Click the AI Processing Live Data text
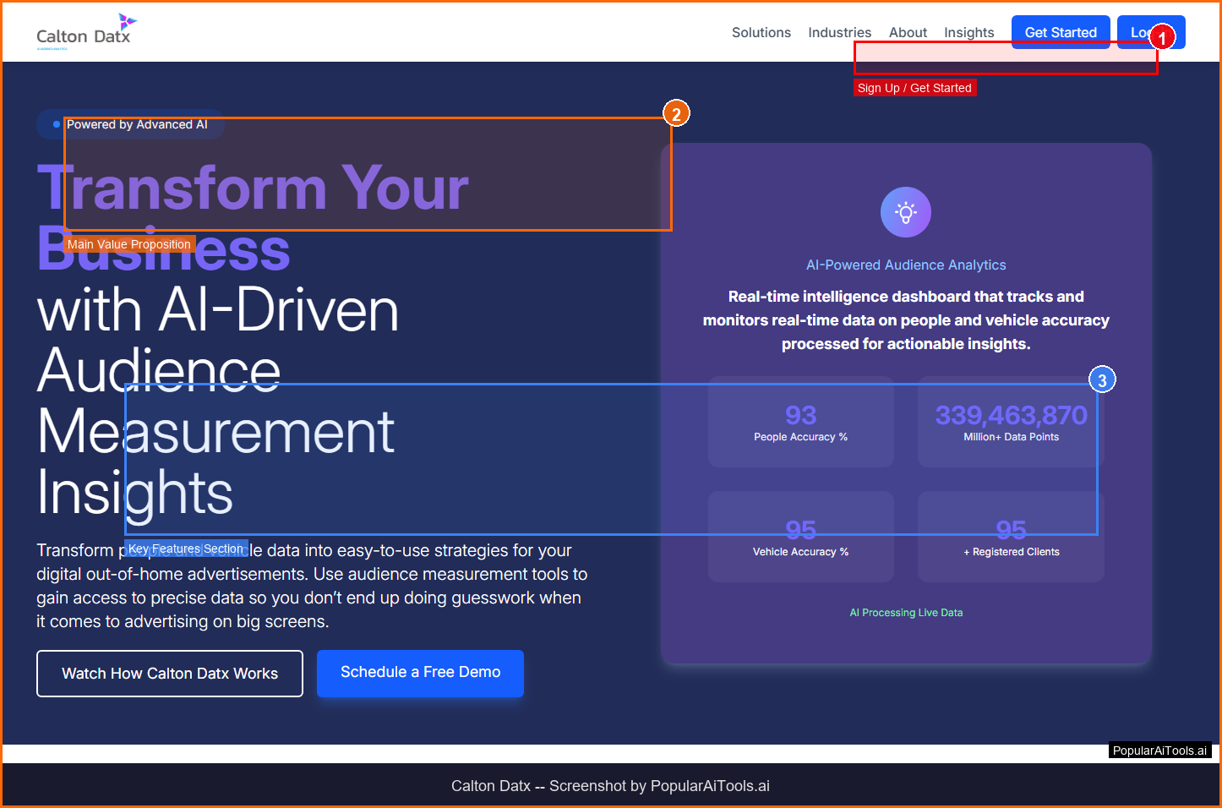Image resolution: width=1222 pixels, height=808 pixels. pos(905,613)
